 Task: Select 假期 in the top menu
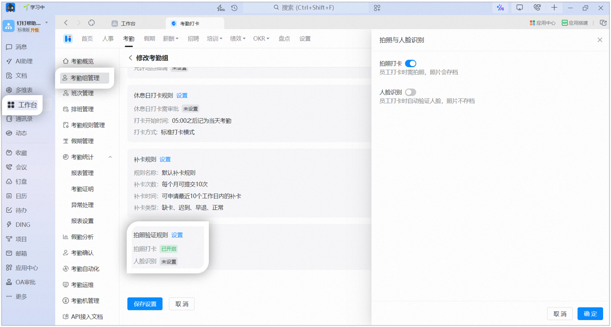[x=149, y=39]
